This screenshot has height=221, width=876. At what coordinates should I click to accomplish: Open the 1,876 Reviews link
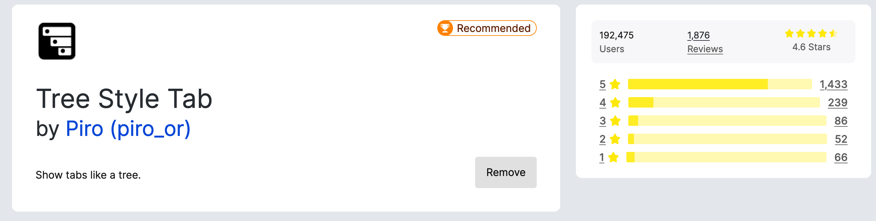point(705,42)
